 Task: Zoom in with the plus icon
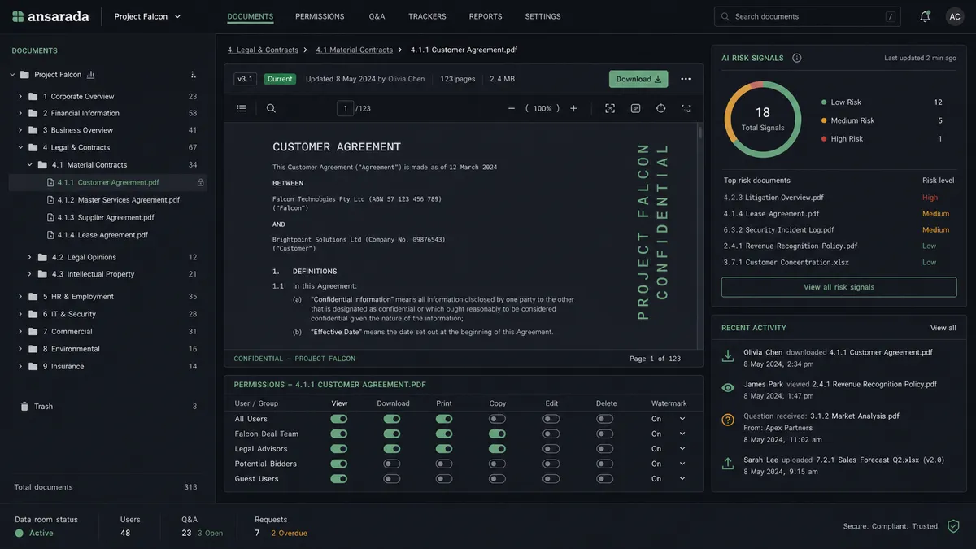click(x=573, y=108)
